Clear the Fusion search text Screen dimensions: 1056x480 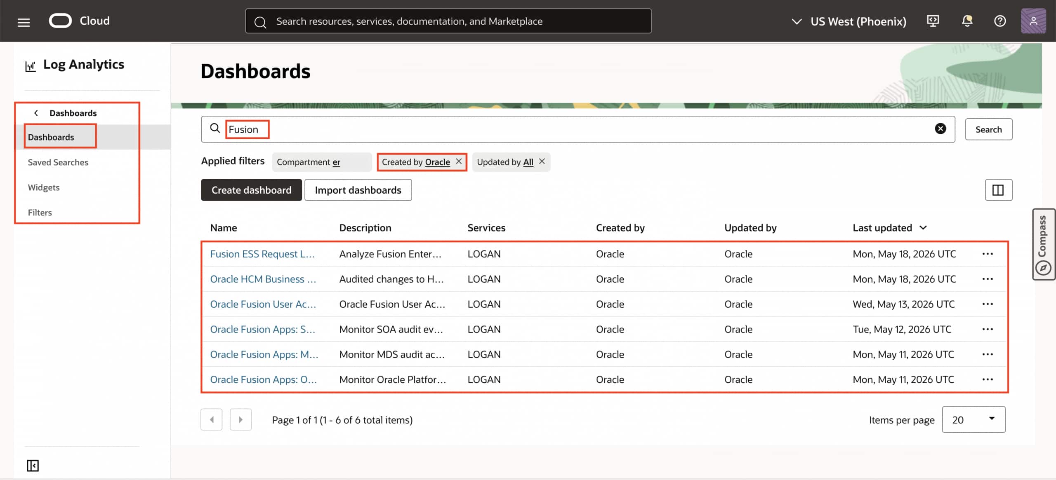[x=940, y=129]
